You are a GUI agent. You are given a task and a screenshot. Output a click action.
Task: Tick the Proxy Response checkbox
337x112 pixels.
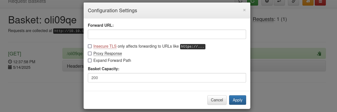pyautogui.click(x=90, y=53)
